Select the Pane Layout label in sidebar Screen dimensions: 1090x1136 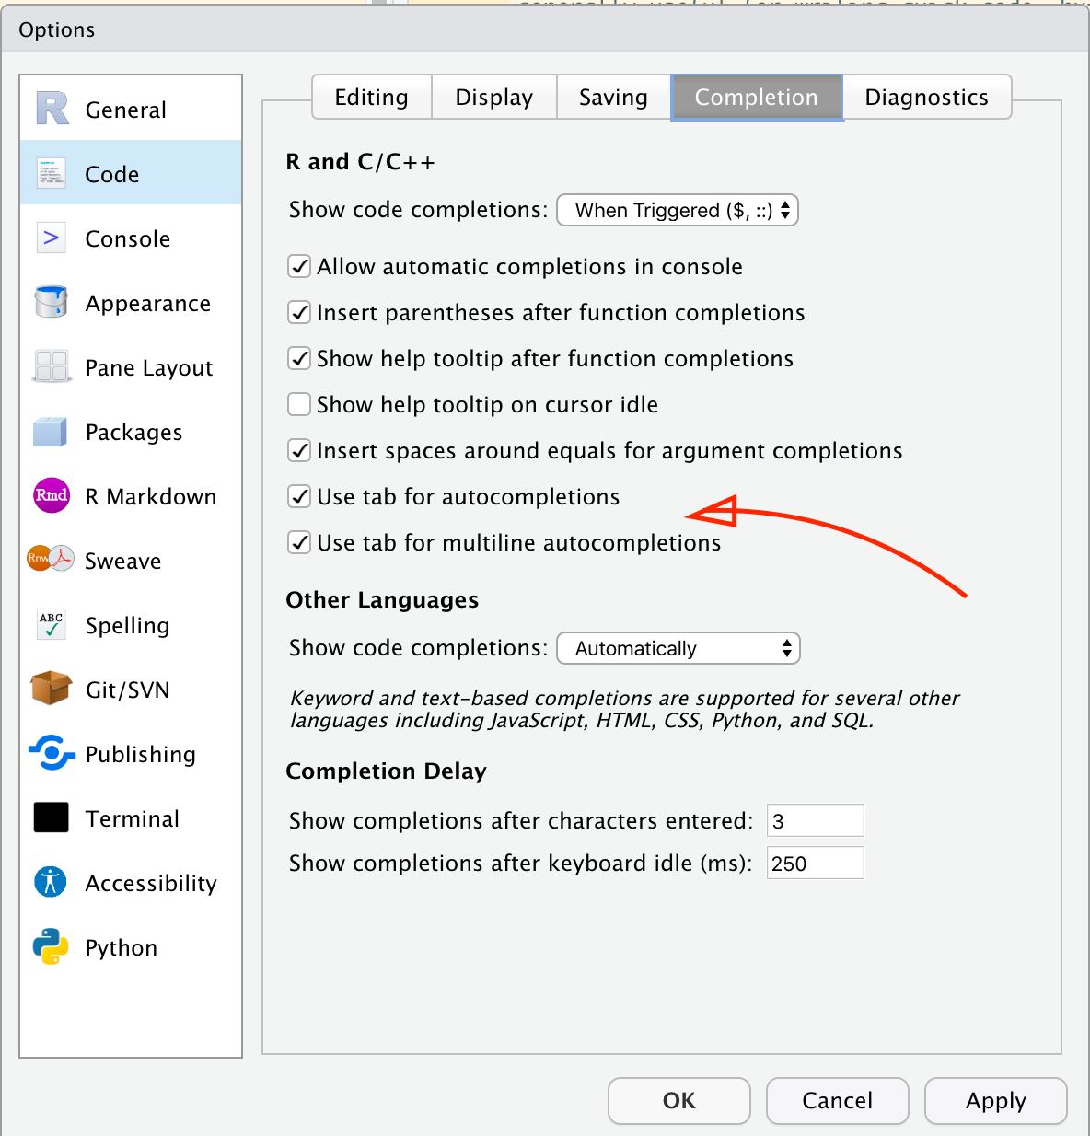(x=149, y=368)
